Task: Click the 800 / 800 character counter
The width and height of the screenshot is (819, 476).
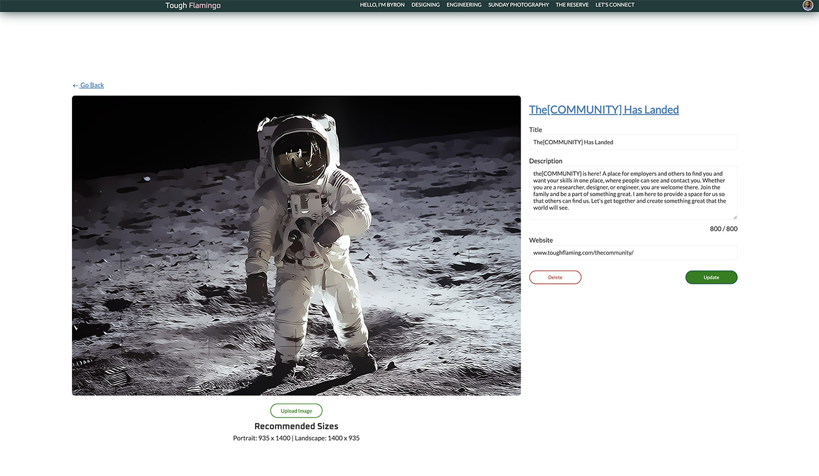Action: 723,229
